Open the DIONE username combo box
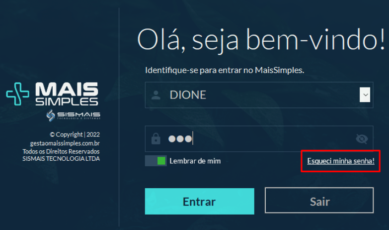 coord(259,95)
